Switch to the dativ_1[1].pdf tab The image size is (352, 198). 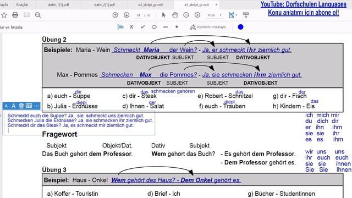click(58, 4)
